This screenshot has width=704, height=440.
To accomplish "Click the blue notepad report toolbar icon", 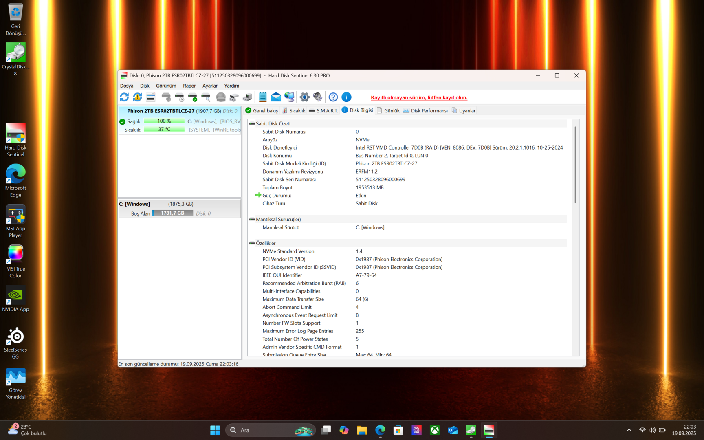I will point(263,97).
